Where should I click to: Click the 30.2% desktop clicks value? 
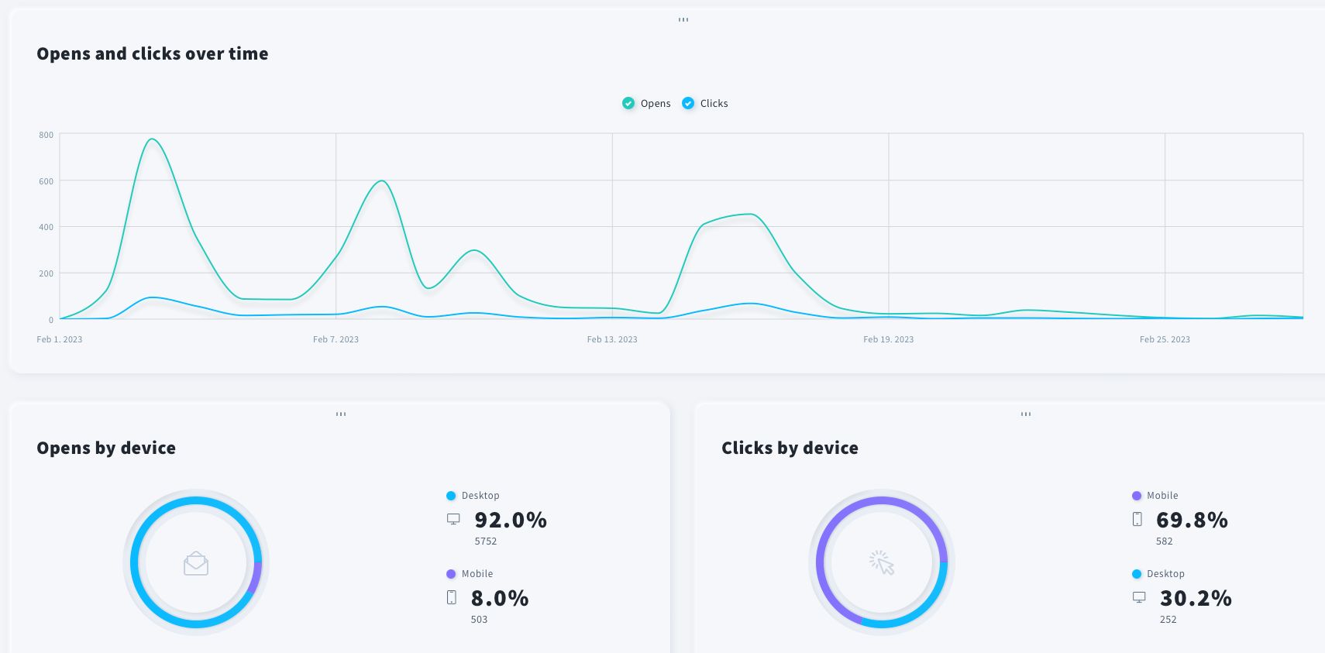click(1196, 598)
